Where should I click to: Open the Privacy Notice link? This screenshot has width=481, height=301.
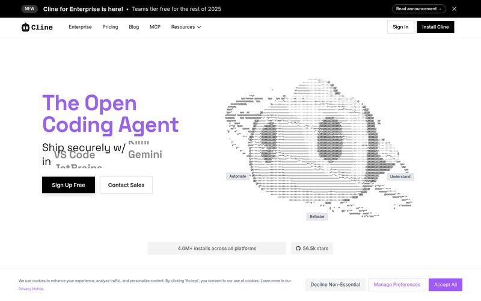pos(31,289)
